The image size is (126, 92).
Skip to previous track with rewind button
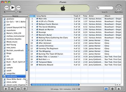(x=7, y=8)
